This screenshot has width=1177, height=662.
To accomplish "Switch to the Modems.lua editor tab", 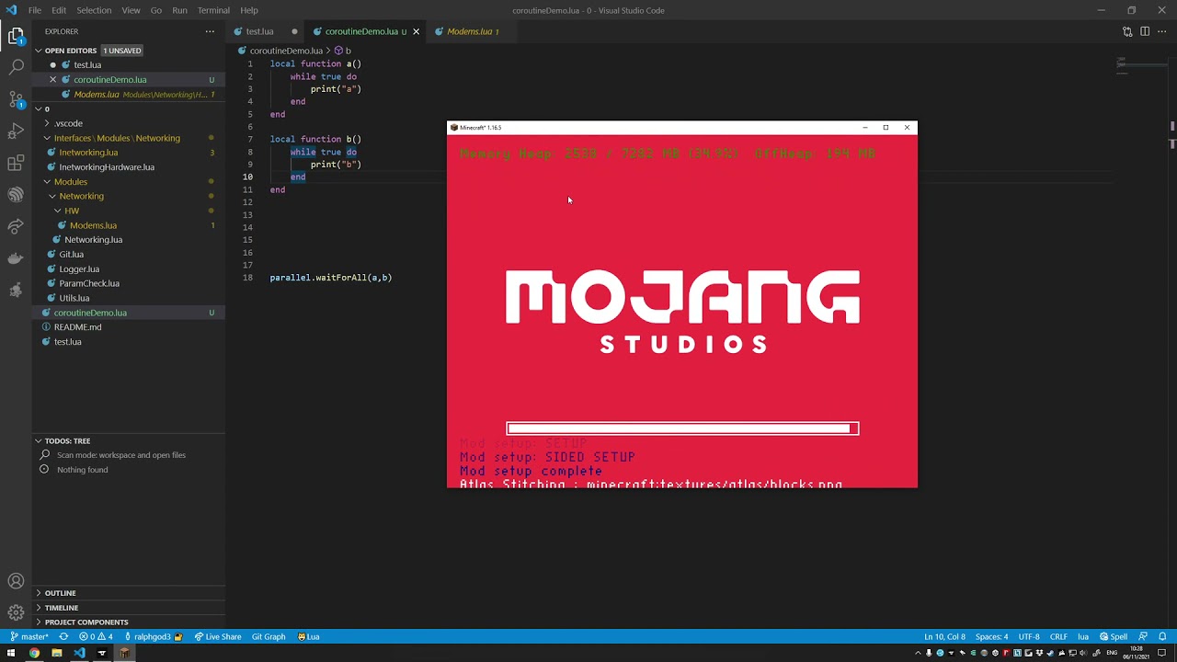I will (x=474, y=31).
